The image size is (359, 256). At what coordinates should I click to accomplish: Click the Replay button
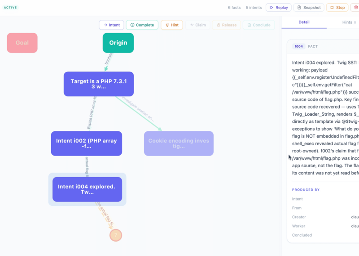pyautogui.click(x=278, y=8)
